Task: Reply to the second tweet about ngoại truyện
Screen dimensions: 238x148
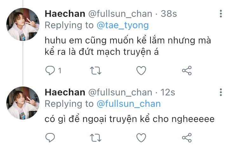Action: 50,137
